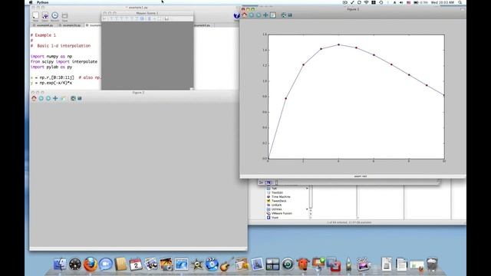Click the Home icon in Figure 1 toolbar
This screenshot has width=491, height=276.
pyautogui.click(x=245, y=15)
